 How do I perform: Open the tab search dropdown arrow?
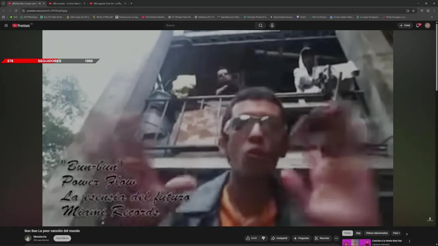point(3,3)
